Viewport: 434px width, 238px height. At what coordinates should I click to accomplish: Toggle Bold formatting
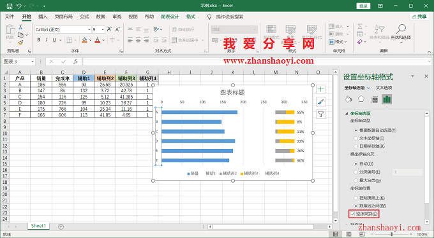(x=39, y=40)
